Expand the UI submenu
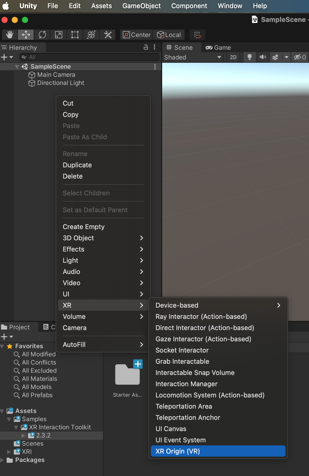 coord(103,294)
